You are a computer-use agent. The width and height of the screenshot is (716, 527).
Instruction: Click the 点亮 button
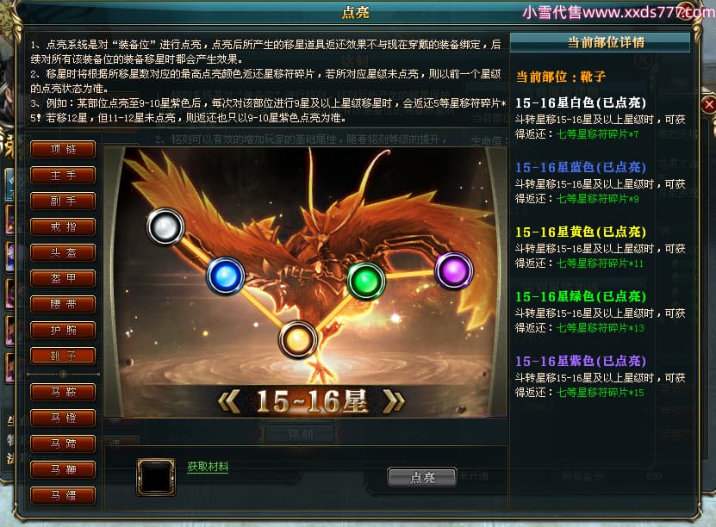tap(422, 477)
